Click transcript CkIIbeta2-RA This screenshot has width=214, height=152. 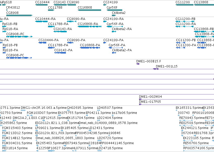[x=114, y=32]
